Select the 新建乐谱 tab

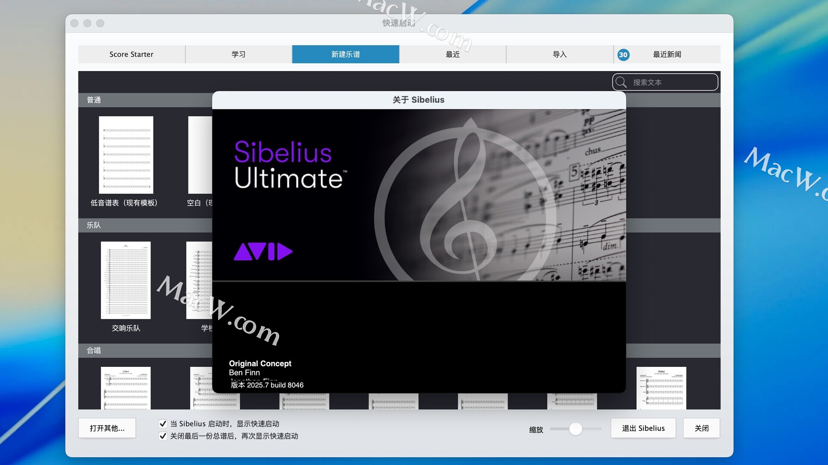point(345,54)
